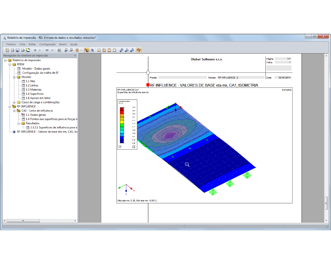Collapse the Resultados folder node
Screen dimensions: 331x264
tap(18, 124)
